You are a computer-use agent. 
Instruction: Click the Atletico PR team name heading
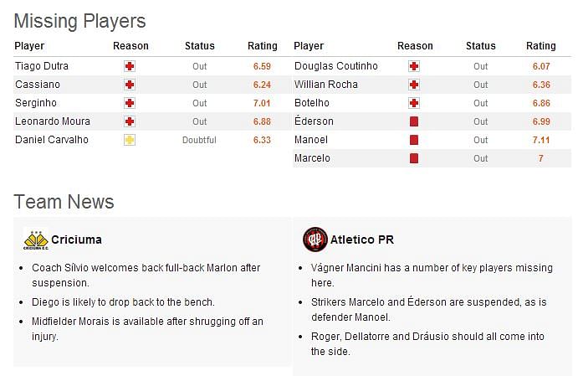[362, 240]
